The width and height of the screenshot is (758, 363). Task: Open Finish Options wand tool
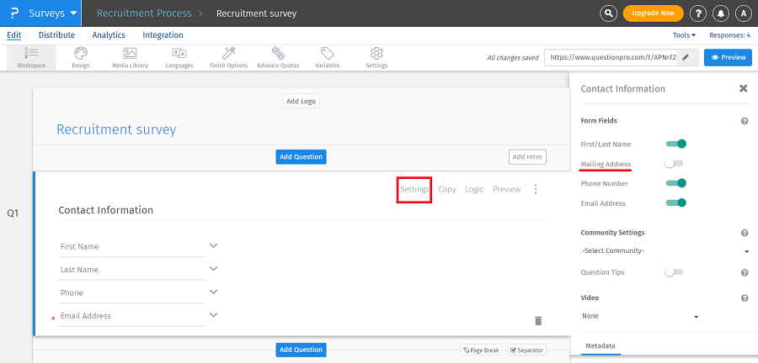(228, 57)
